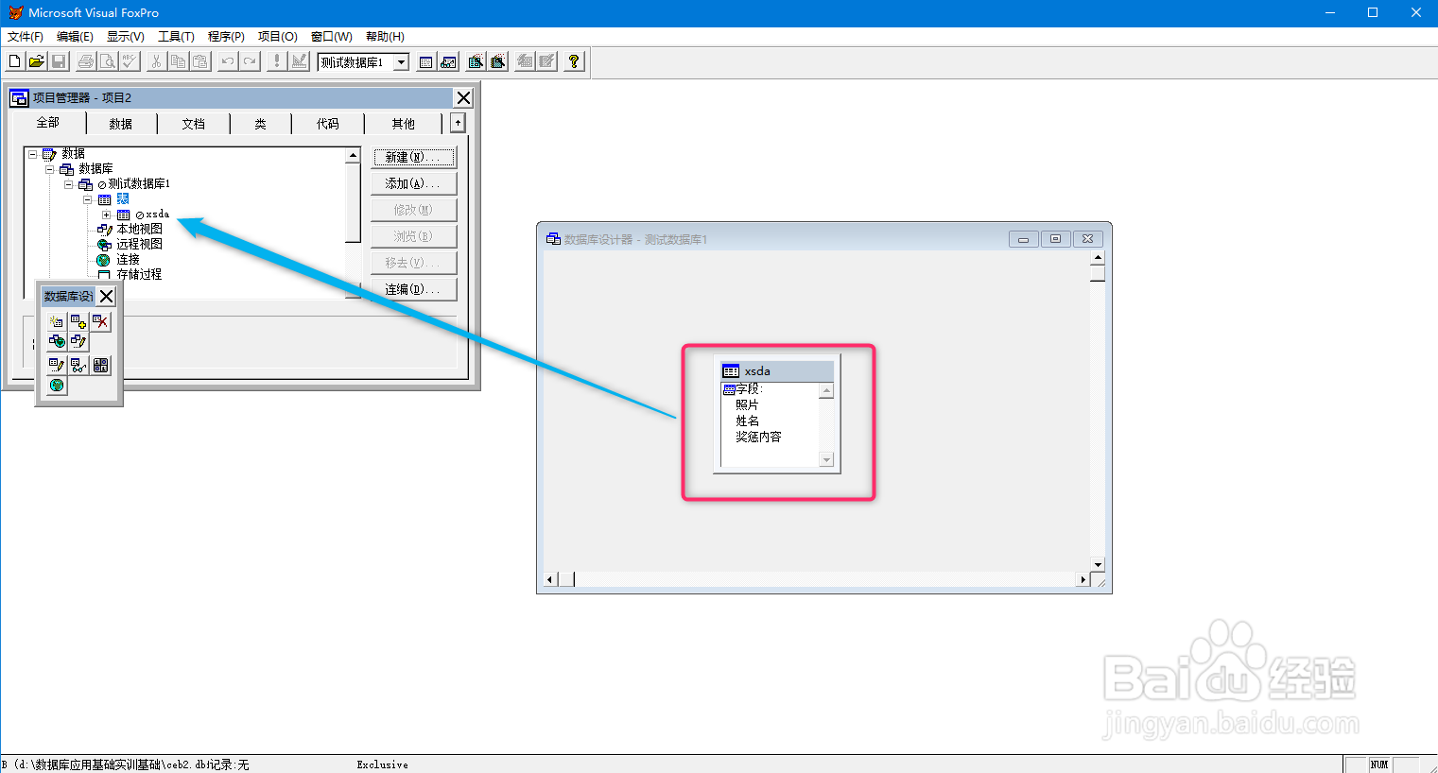
Task: Click Connections globe icon in designer toolbar
Action: coord(57,386)
